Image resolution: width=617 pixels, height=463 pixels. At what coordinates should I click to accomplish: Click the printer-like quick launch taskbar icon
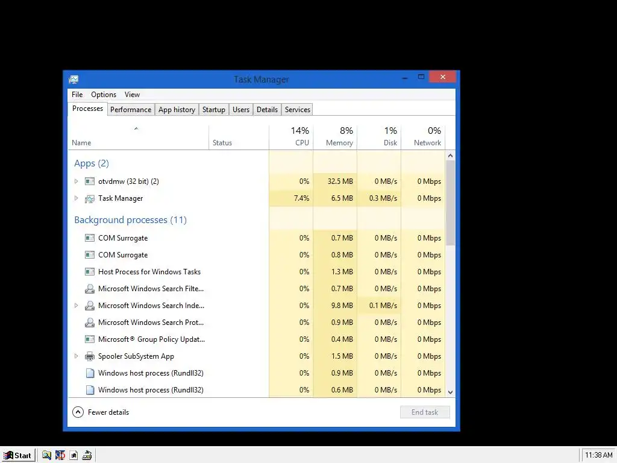coord(87,456)
